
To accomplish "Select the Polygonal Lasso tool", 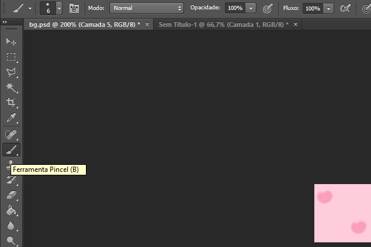I will pos(11,72).
